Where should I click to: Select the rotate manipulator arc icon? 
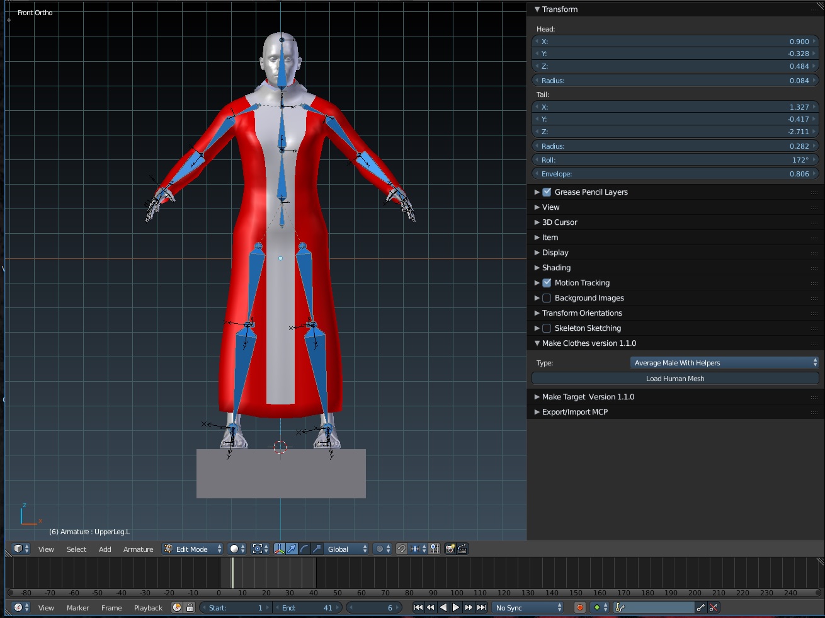coord(305,549)
